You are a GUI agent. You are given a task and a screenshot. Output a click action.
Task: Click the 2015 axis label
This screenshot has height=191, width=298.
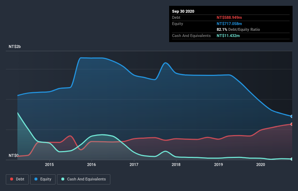click(49, 164)
